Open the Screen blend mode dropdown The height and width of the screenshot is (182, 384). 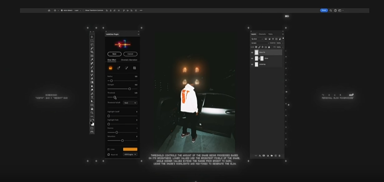260,43
